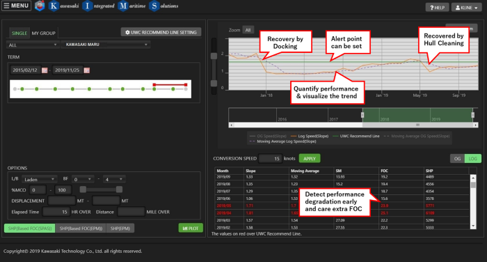The image size is (487, 262).
Task: Toggle speed mode to LOG
Action: [472, 158]
